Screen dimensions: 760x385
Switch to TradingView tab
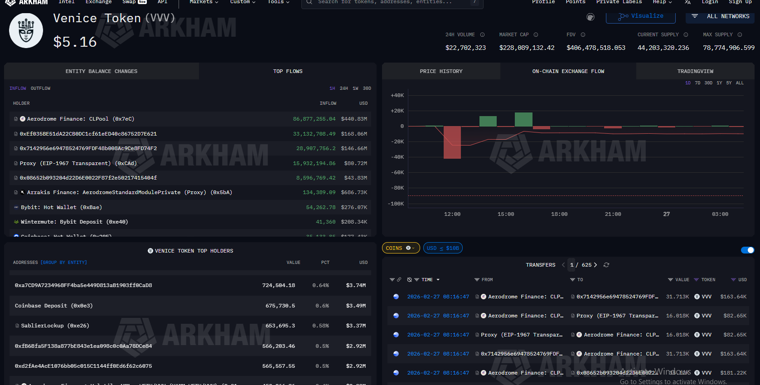[695, 71]
